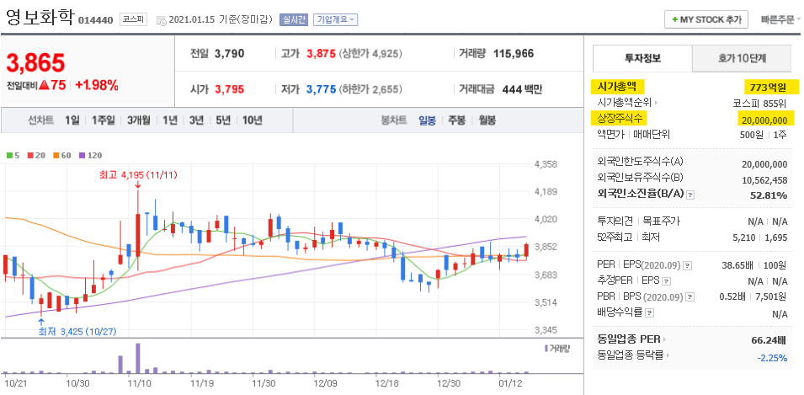Click the 상장주식수 label
804x395 pixels.
[x=620, y=119]
